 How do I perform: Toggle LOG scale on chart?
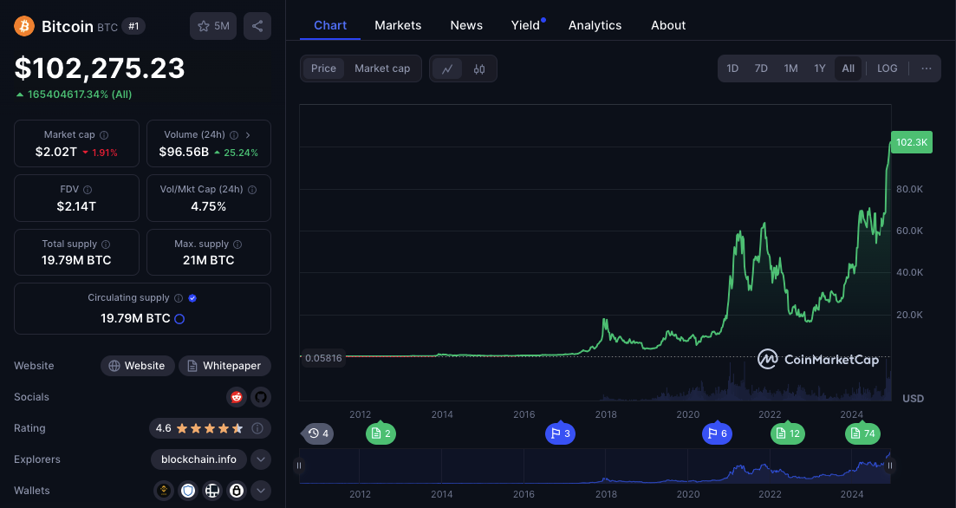point(887,68)
